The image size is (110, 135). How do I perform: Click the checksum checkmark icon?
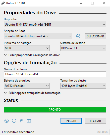coord(78,36)
